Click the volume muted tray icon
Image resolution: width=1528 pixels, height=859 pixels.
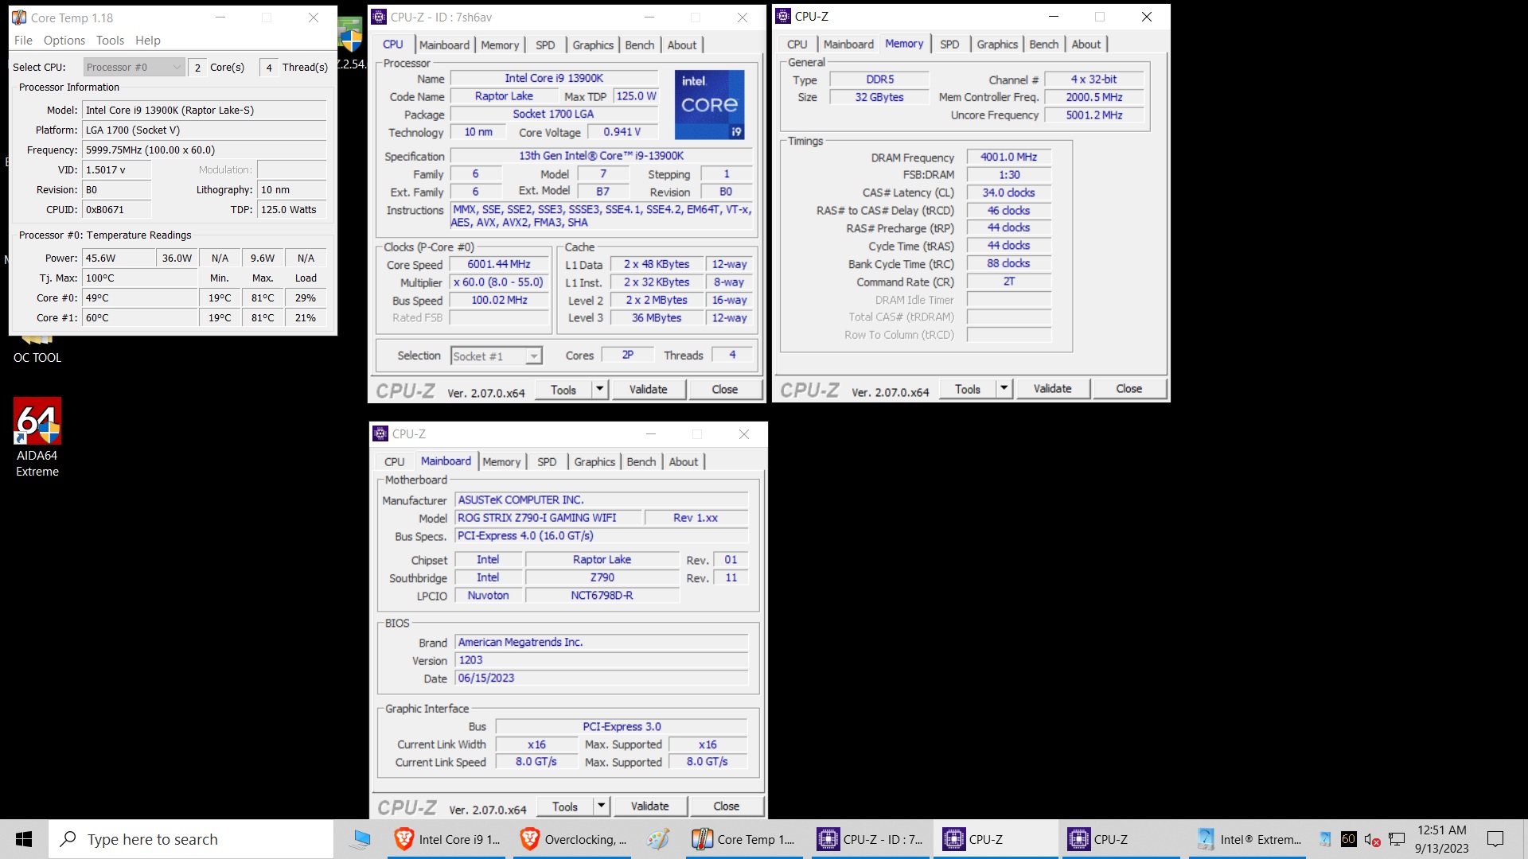(1372, 839)
